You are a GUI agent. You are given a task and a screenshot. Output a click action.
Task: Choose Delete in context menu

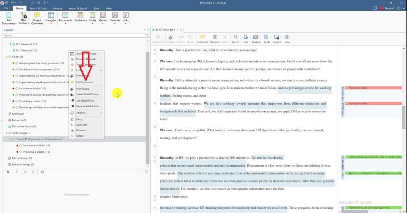pyautogui.click(x=86, y=136)
